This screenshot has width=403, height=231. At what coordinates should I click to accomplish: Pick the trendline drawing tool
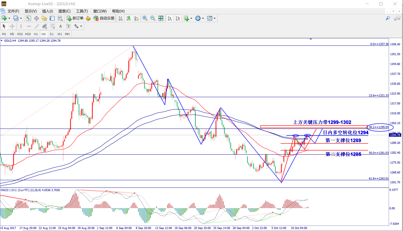tap(37, 26)
